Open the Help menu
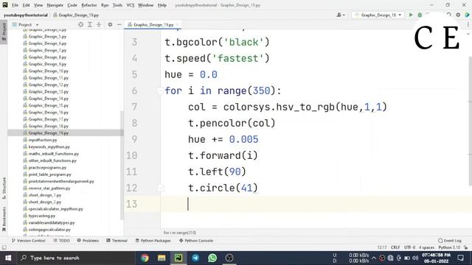472x265 pixels. (x=162, y=5)
